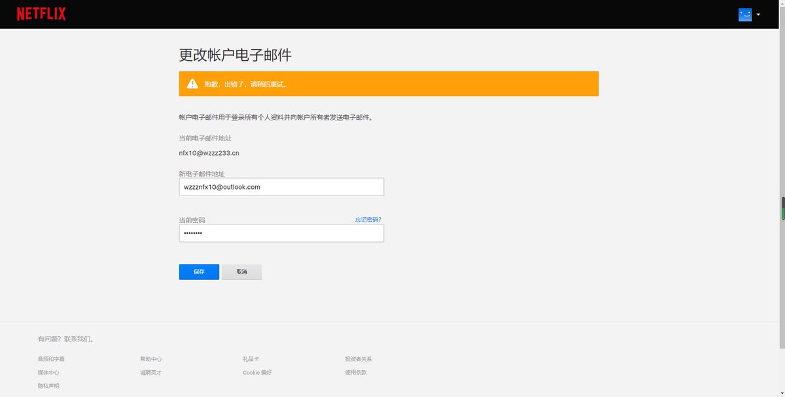
Task: Save changes with the blue 保存 button
Action: click(x=199, y=272)
